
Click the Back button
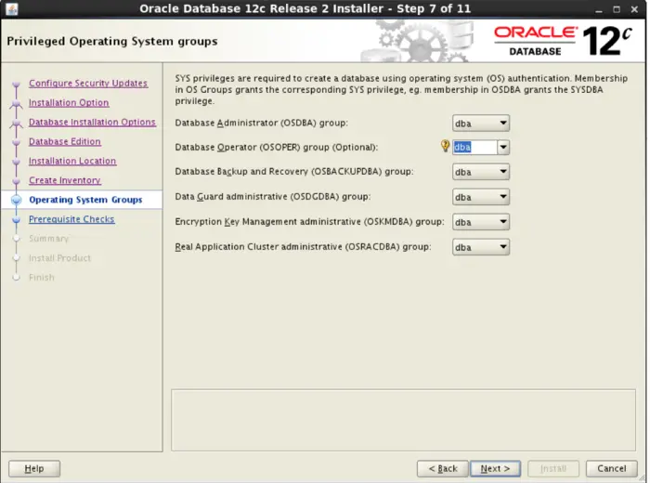pos(442,468)
